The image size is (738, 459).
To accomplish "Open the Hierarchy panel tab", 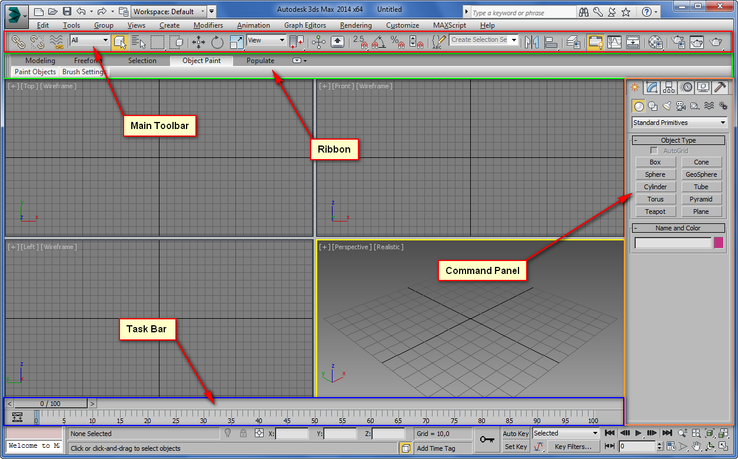I will tap(669, 87).
